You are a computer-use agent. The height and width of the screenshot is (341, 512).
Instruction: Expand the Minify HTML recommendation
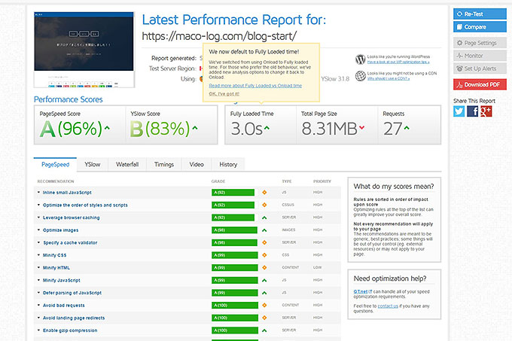click(56, 267)
